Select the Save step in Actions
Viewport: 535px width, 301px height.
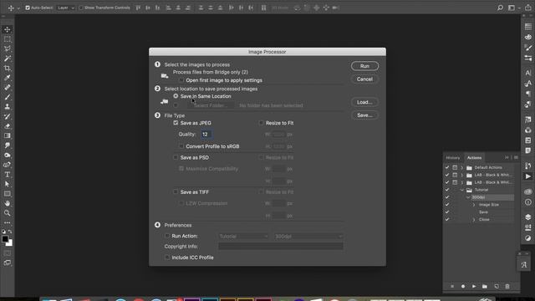pos(483,212)
